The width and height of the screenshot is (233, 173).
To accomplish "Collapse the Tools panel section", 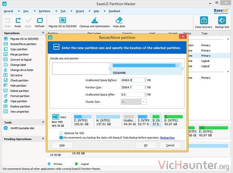I will pos(43,122).
